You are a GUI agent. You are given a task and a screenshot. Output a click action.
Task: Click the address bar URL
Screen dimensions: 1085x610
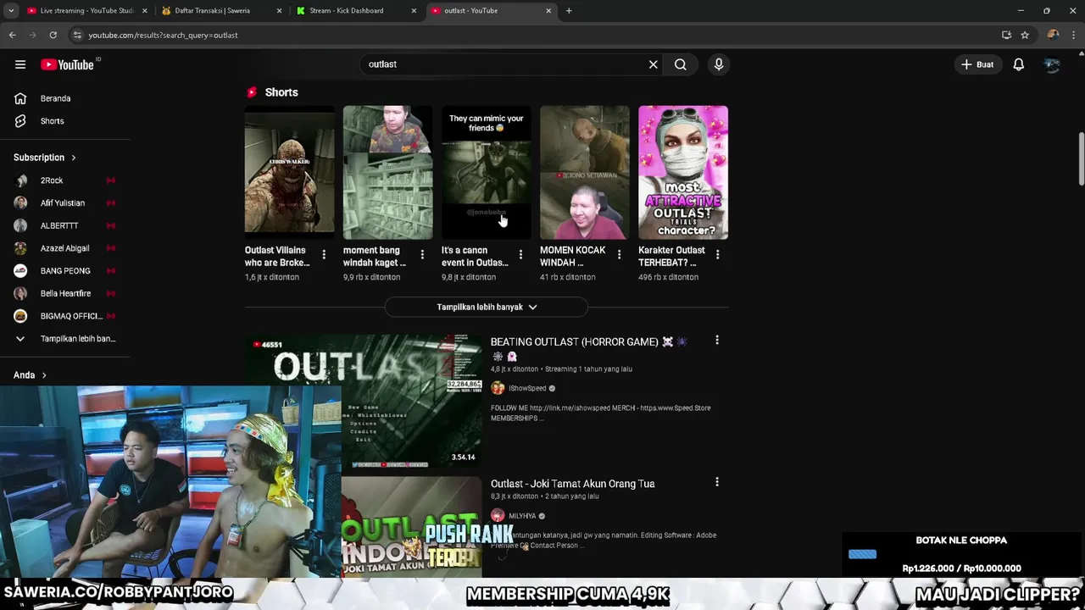pos(163,35)
